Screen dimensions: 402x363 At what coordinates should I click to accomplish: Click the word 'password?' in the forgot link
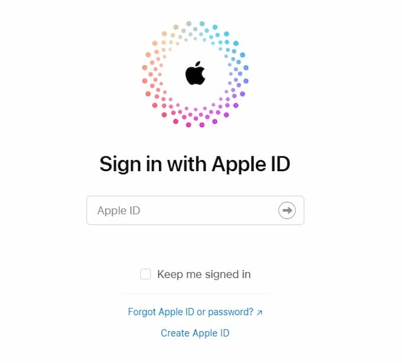point(231,312)
